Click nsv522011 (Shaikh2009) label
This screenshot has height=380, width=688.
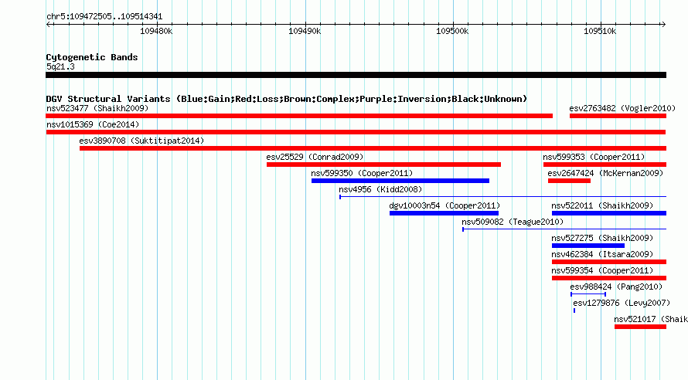click(602, 205)
